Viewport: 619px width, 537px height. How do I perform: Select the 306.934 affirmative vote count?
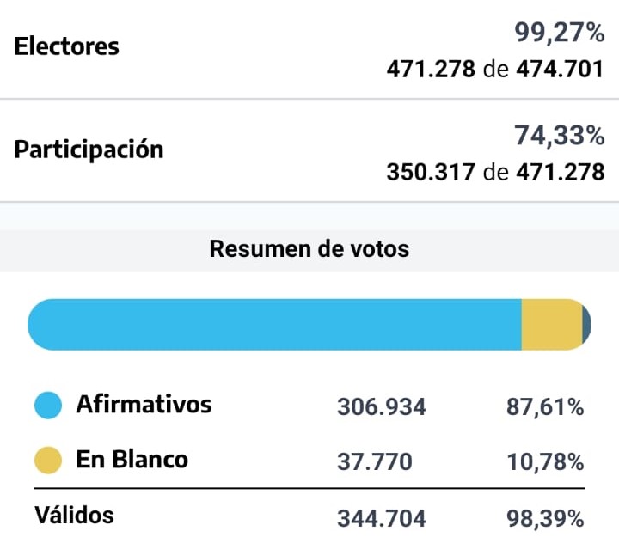click(x=381, y=406)
